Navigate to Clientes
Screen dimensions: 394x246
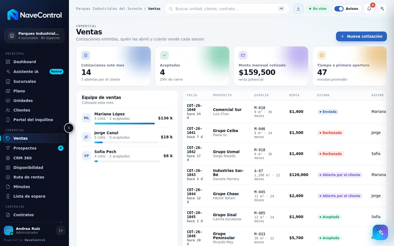[34, 110]
